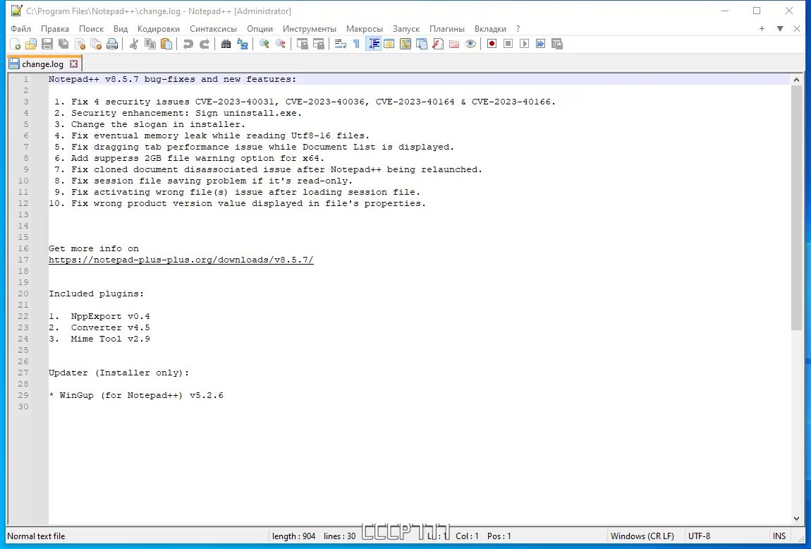This screenshot has height=549, width=811.
Task: Click the Save All toolbar icon
Action: [63, 44]
